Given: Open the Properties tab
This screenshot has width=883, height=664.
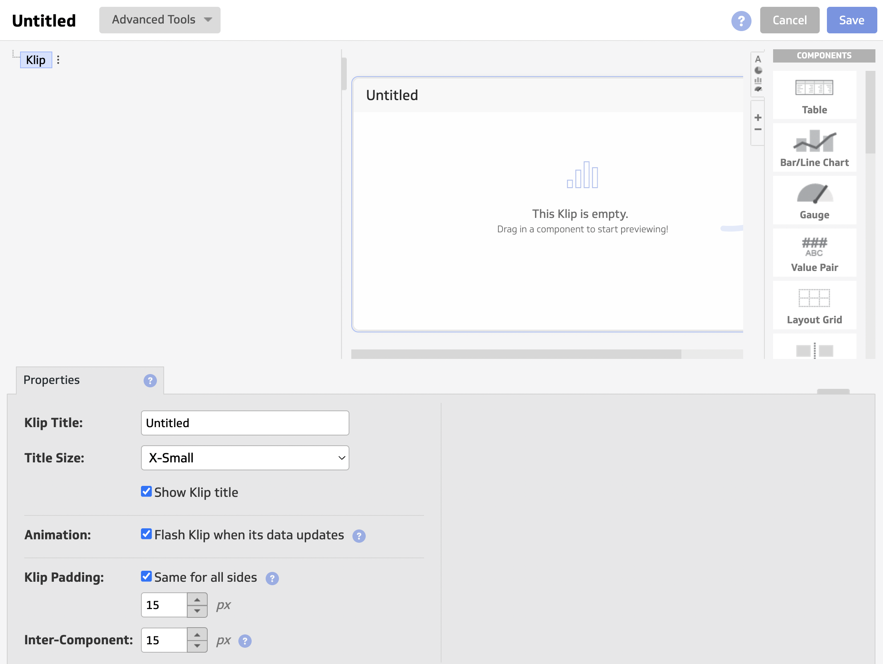Looking at the screenshot, I should [x=52, y=379].
